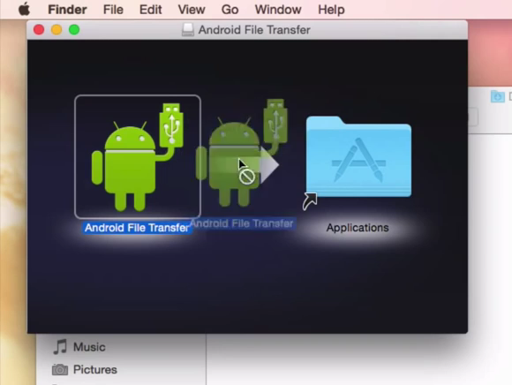Click the alias arrow badge on Applications folder

[310, 201]
